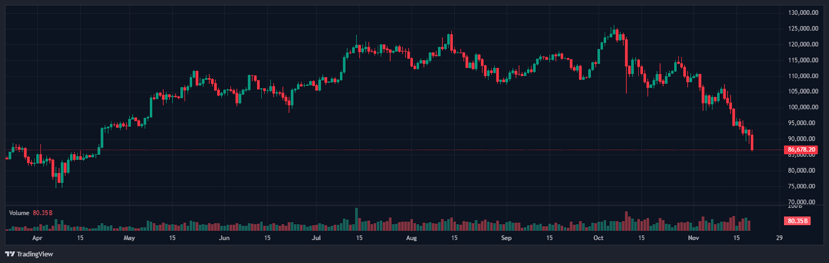Click the 130,000.00 price axis label
Viewport: 829px width, 263px height.
click(803, 13)
